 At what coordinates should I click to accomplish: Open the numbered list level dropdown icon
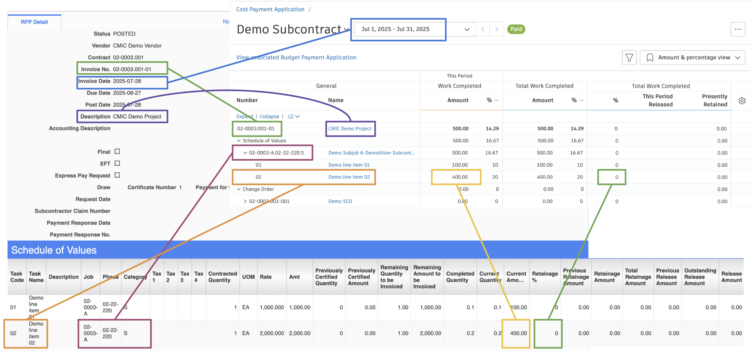pyautogui.click(x=294, y=117)
